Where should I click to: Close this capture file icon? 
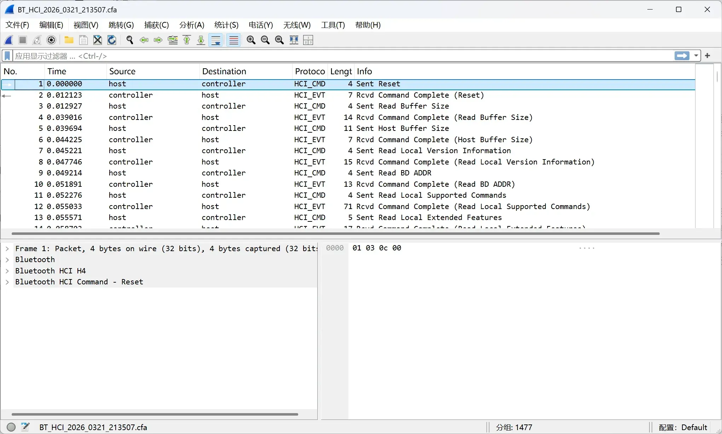98,40
